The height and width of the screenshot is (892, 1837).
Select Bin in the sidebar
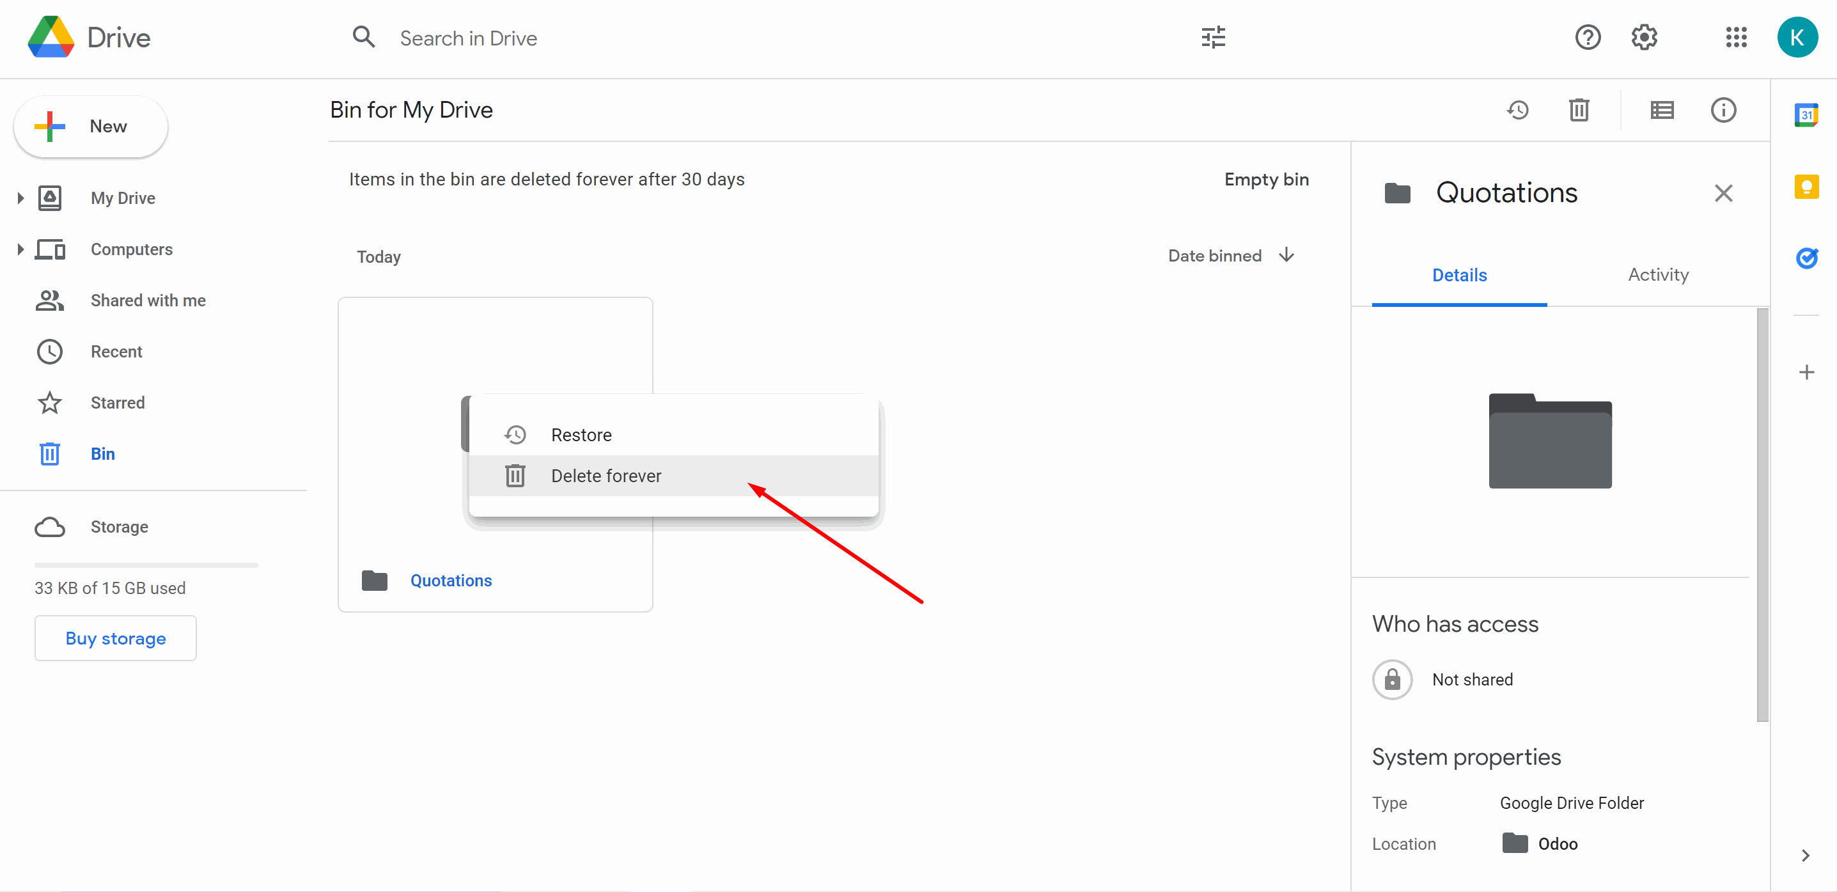103,454
